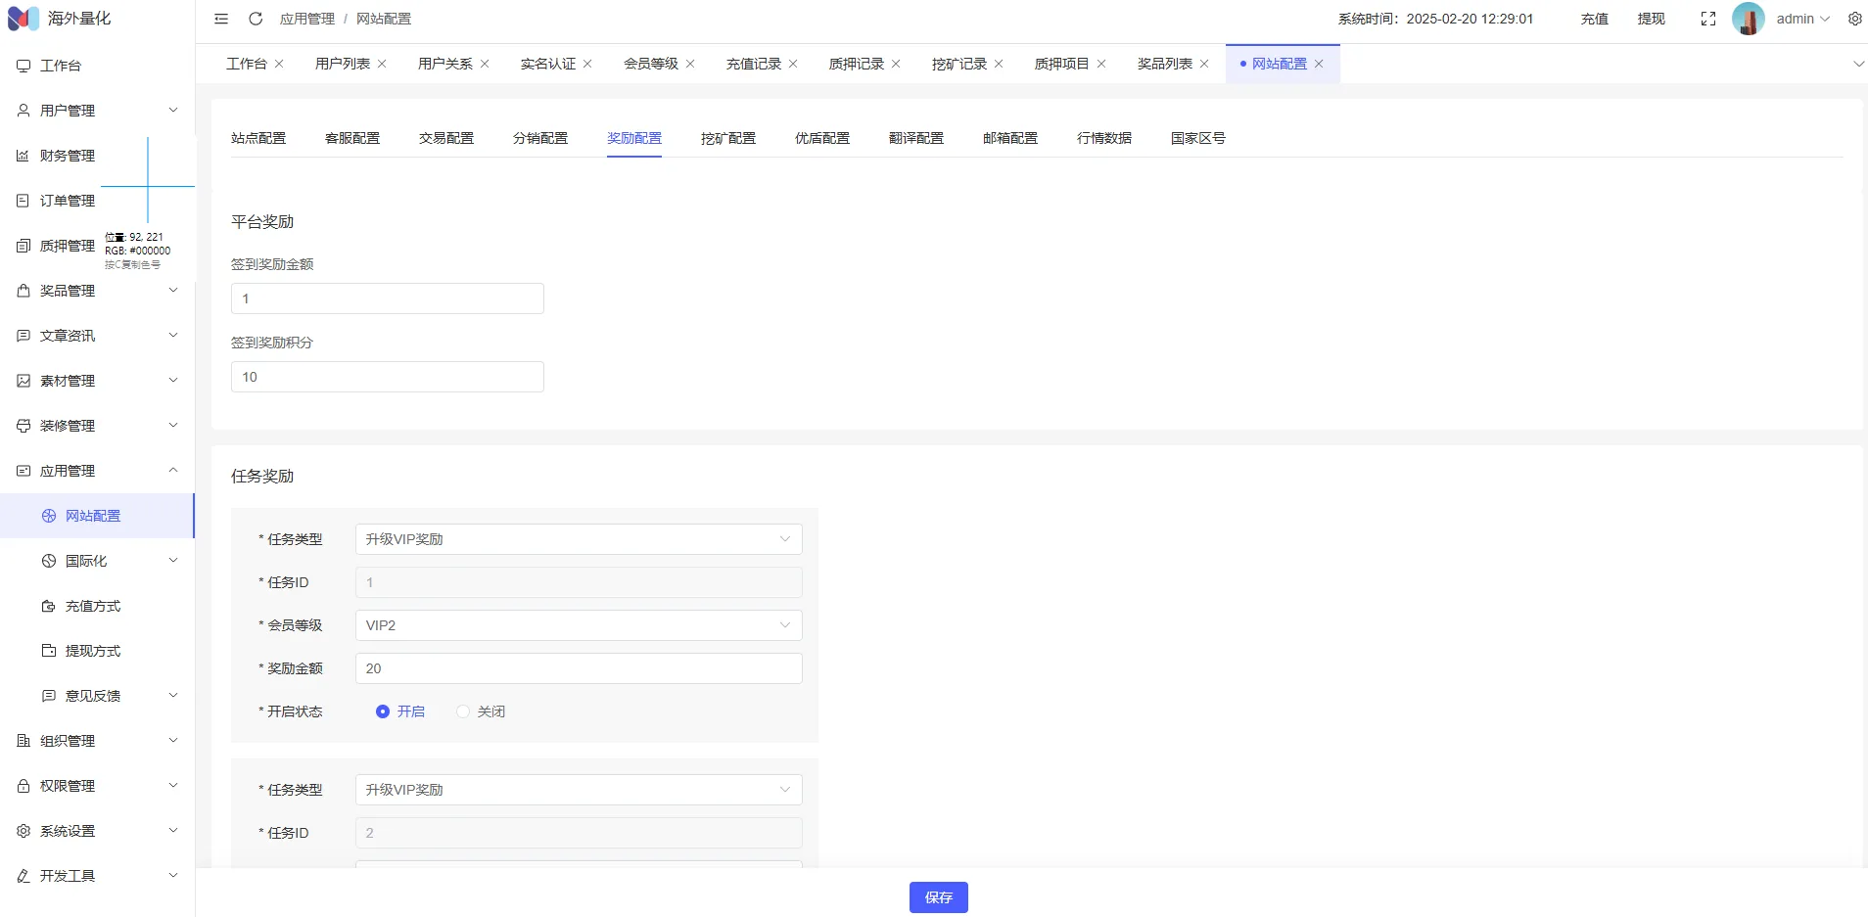Switch to the 挖矿配置 tab

pyautogui.click(x=727, y=138)
